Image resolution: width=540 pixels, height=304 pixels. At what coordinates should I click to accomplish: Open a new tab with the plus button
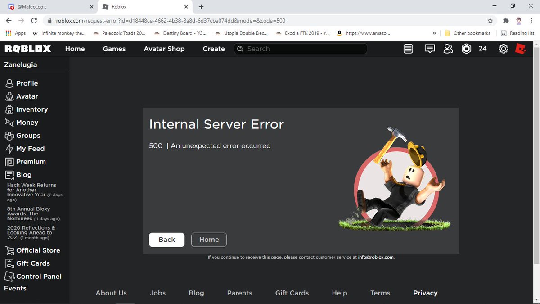click(x=201, y=7)
